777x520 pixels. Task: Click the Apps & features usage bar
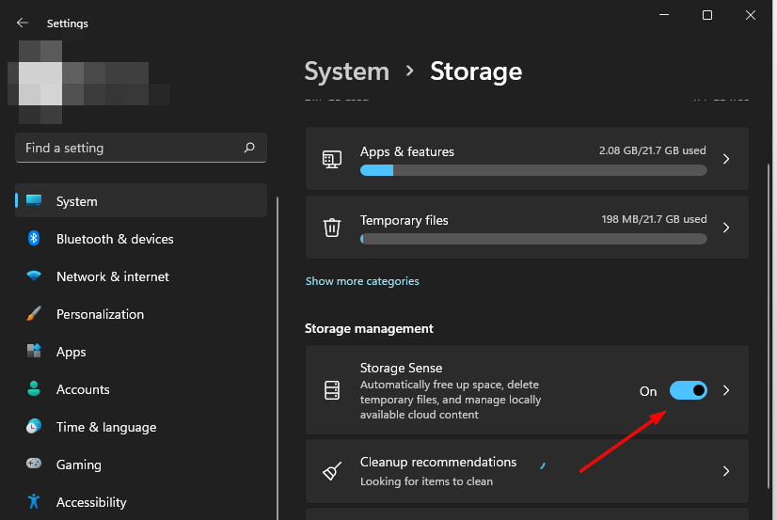pyautogui.click(x=532, y=170)
